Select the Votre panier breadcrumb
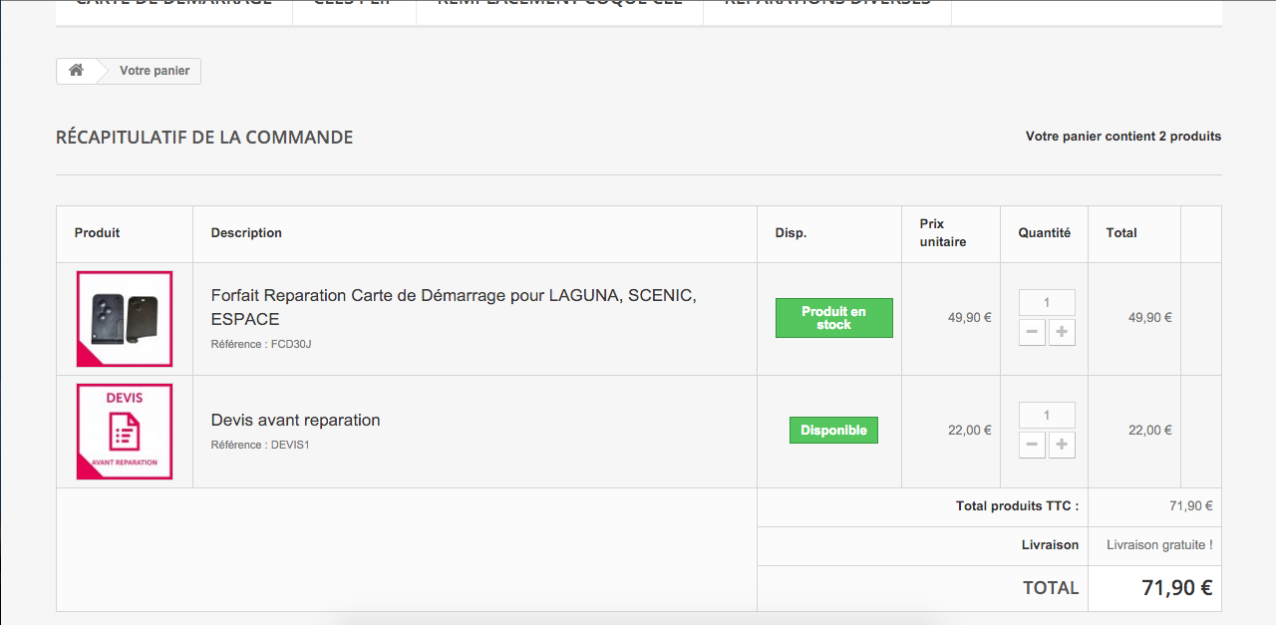Viewport: 1276px width, 625px height. click(x=155, y=71)
